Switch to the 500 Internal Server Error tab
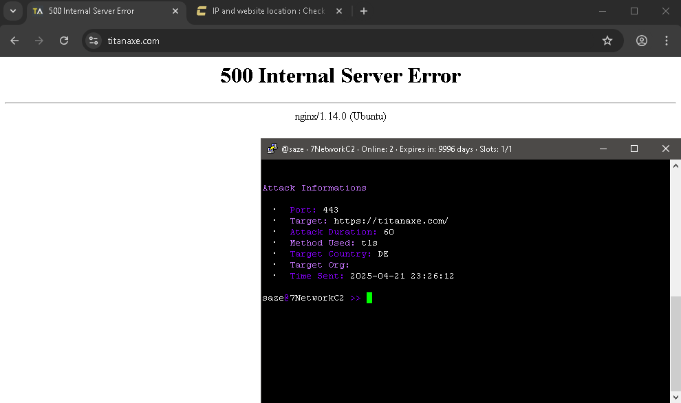 click(x=107, y=11)
